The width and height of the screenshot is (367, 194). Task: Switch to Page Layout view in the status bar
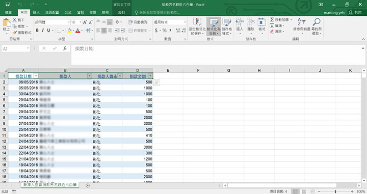pos(304,191)
